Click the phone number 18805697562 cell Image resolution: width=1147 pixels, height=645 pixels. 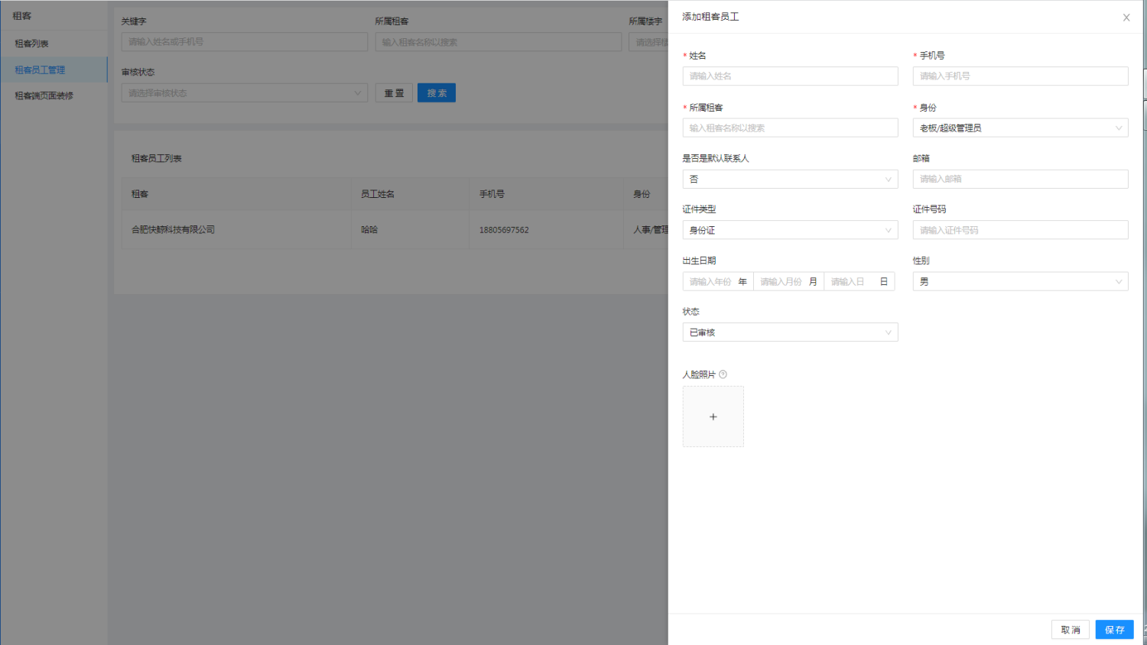[546, 229]
